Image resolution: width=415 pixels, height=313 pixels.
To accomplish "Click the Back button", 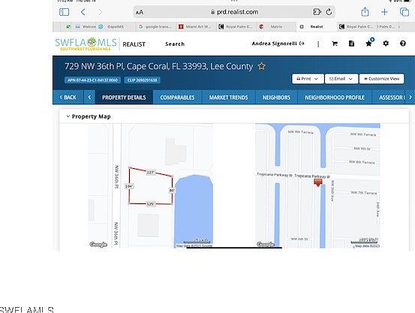I will pos(68,98).
